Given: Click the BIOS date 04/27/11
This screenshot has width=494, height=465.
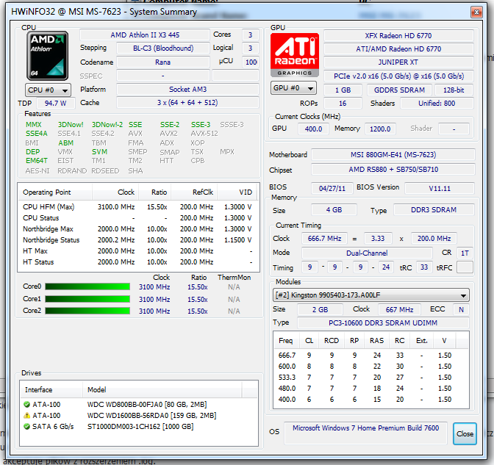Looking at the screenshot, I should [x=332, y=188].
